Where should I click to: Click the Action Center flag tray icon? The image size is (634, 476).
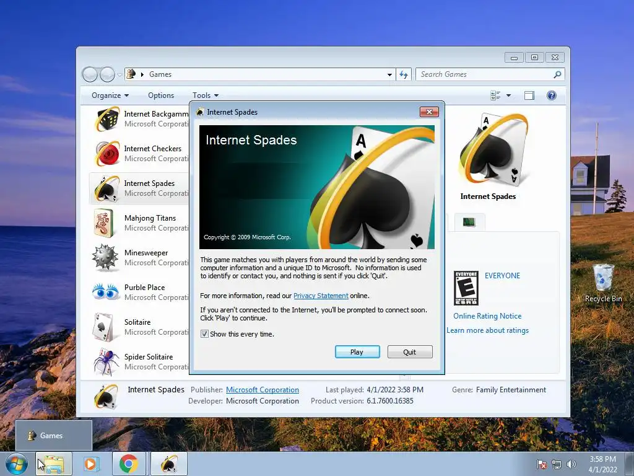(x=541, y=464)
